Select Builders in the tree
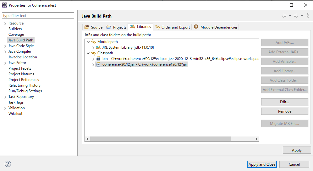 pyautogui.click(x=15, y=29)
